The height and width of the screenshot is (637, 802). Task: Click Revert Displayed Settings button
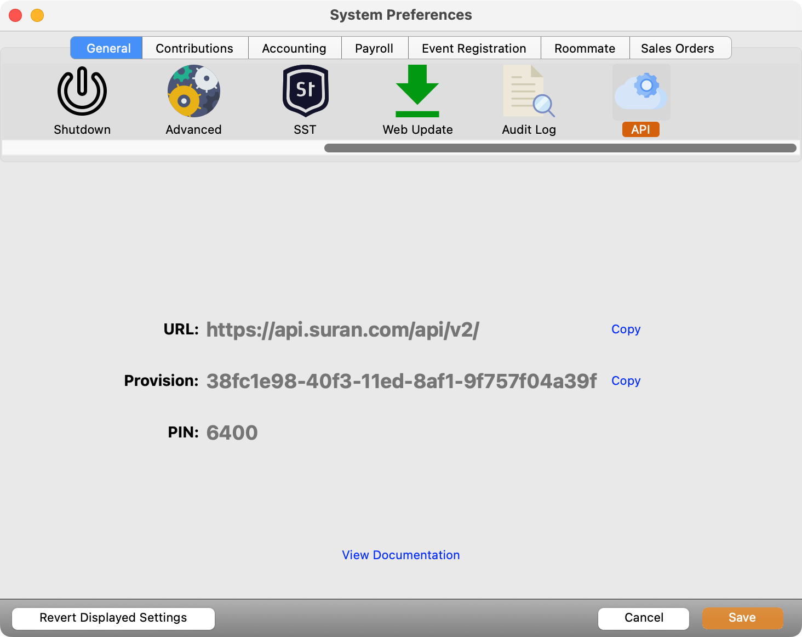point(113,618)
